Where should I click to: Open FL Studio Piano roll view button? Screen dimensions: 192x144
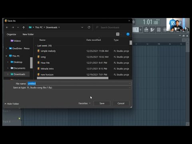[152, 30]
